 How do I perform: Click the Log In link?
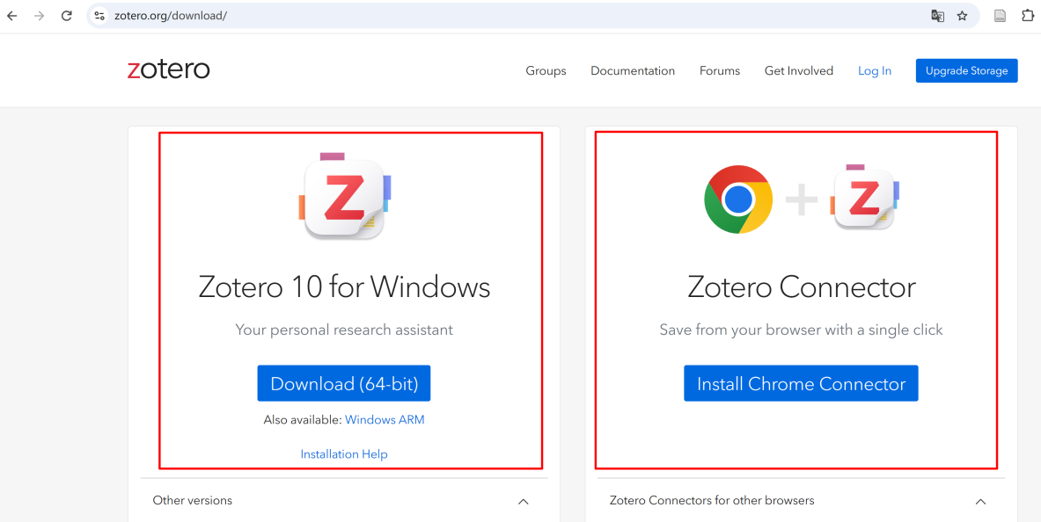click(875, 71)
